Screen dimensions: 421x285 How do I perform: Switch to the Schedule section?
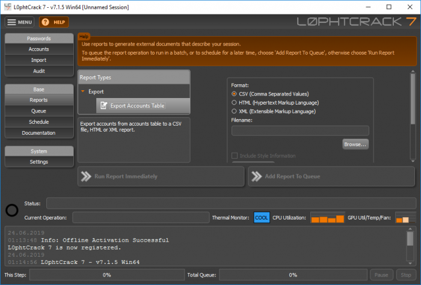pos(38,122)
